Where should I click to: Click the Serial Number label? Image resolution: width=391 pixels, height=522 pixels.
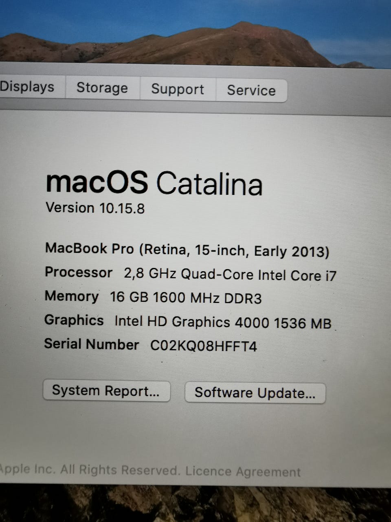click(x=91, y=345)
